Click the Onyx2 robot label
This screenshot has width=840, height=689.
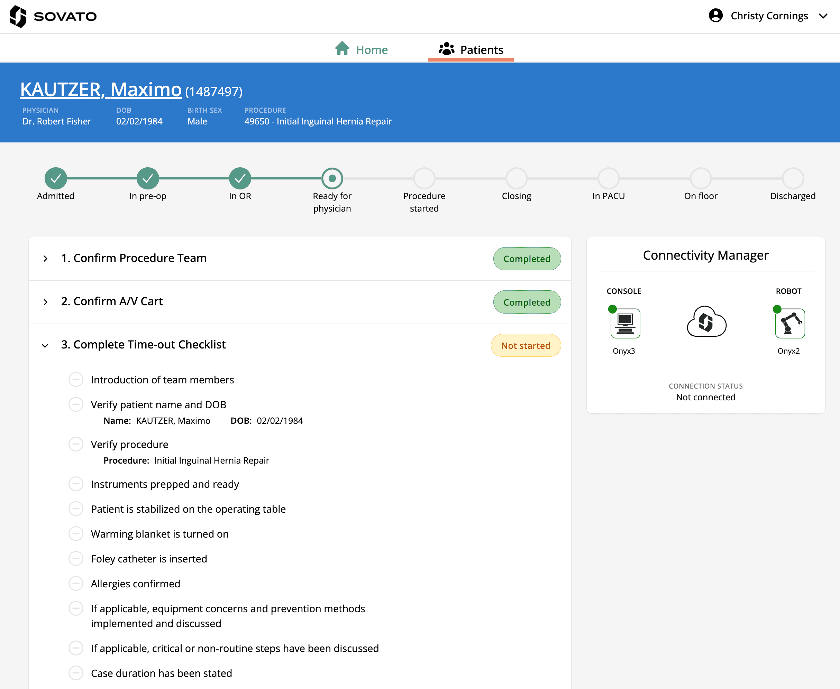[x=789, y=351]
